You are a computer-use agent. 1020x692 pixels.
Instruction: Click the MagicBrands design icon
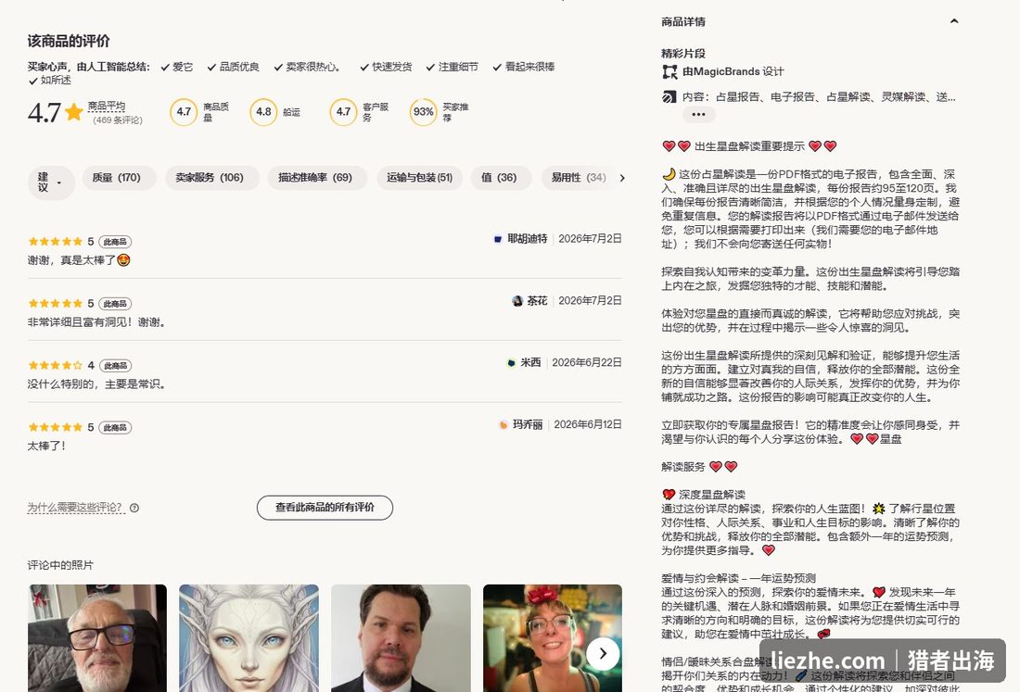pyautogui.click(x=669, y=71)
